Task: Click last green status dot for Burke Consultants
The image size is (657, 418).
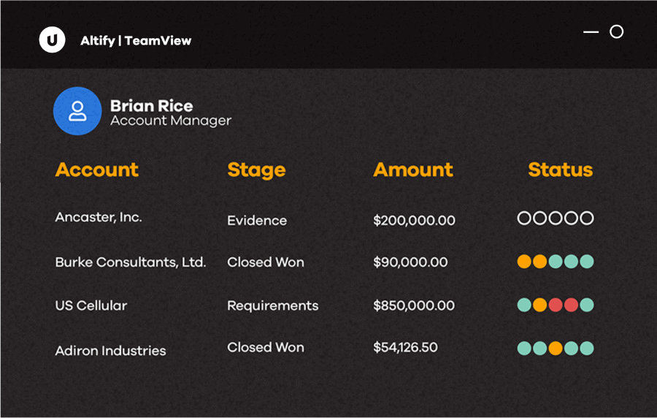Action: tap(587, 261)
